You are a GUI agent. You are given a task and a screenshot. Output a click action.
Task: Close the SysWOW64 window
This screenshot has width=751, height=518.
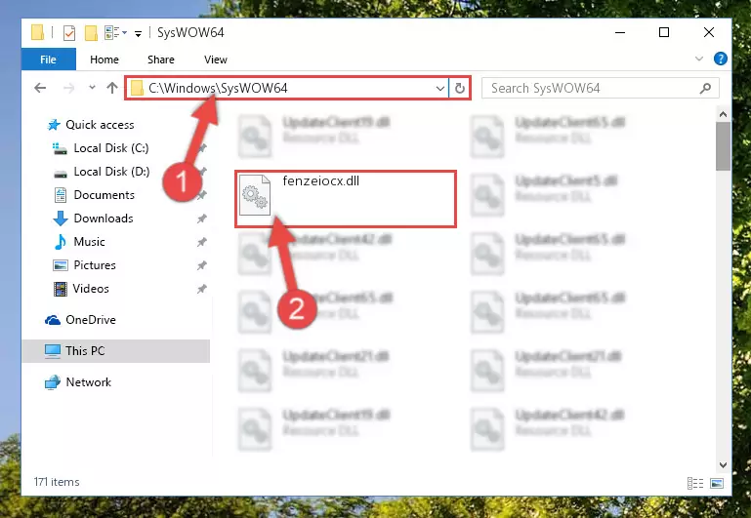(709, 32)
